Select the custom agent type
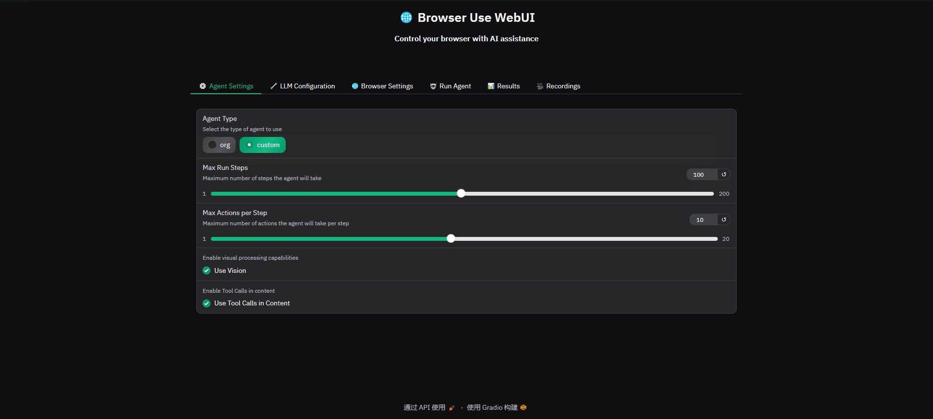 262,145
